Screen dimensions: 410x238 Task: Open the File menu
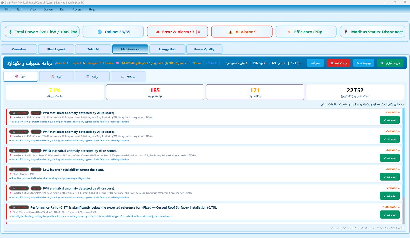pos(8,9)
